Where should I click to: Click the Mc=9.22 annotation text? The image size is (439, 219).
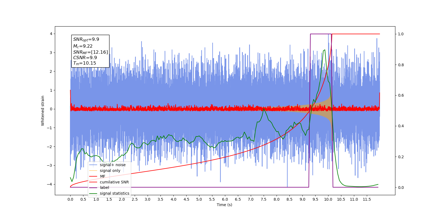coord(83,46)
